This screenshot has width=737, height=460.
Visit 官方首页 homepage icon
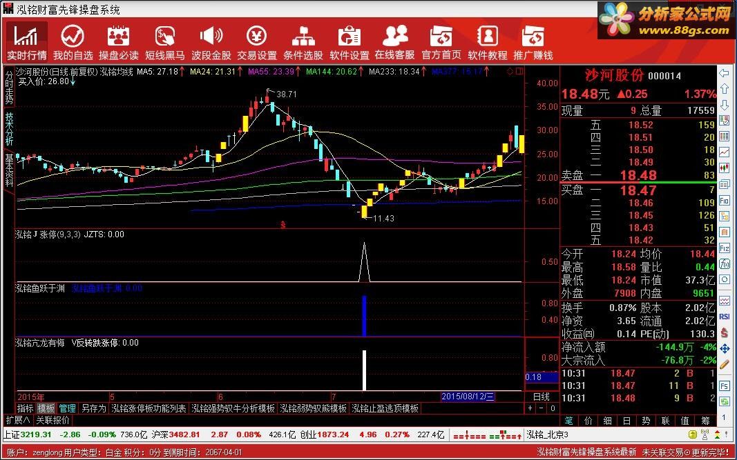[441, 42]
